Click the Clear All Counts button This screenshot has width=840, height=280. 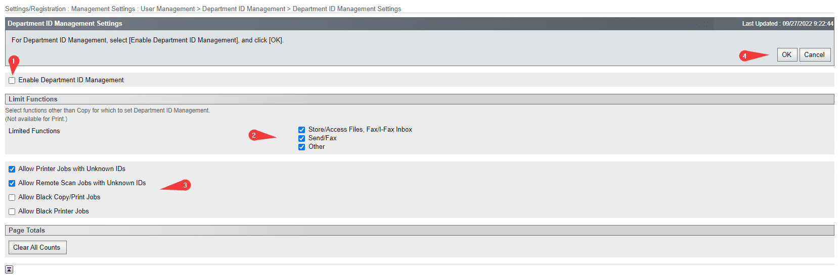coord(37,248)
